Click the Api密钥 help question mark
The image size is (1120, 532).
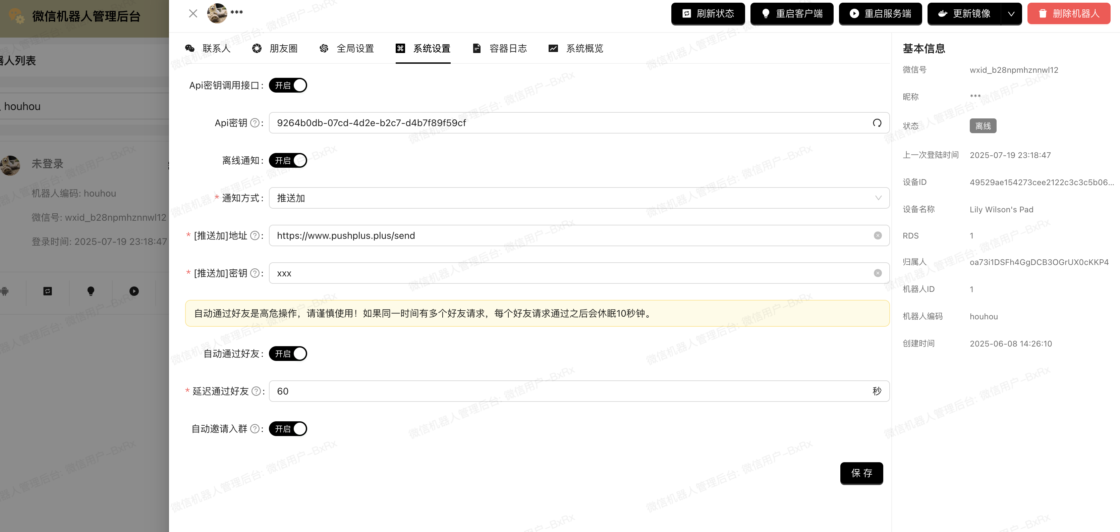[x=255, y=123]
